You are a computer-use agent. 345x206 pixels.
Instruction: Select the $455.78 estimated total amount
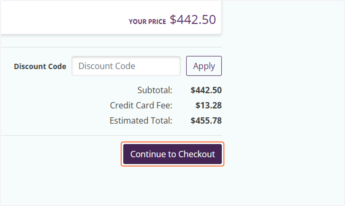click(x=206, y=121)
